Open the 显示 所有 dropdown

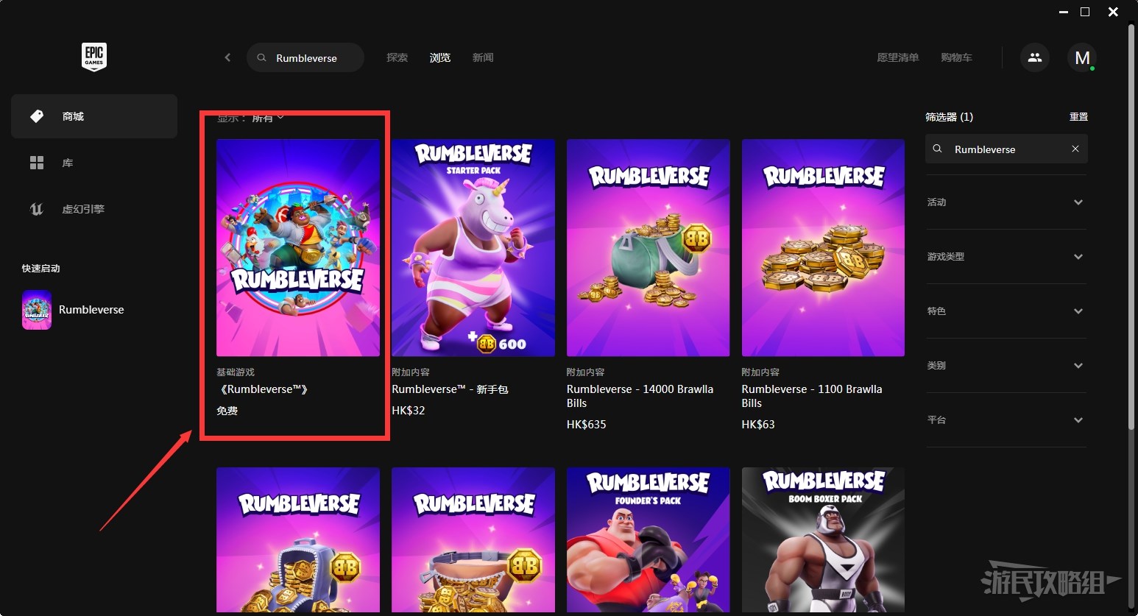point(250,118)
